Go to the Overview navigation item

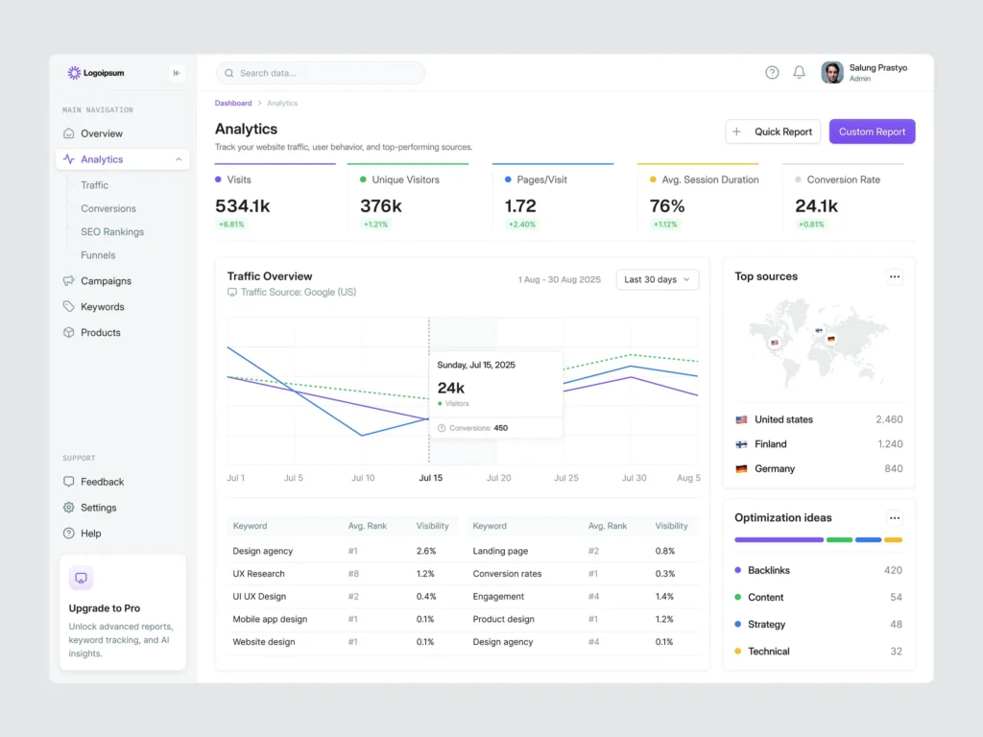(101, 133)
